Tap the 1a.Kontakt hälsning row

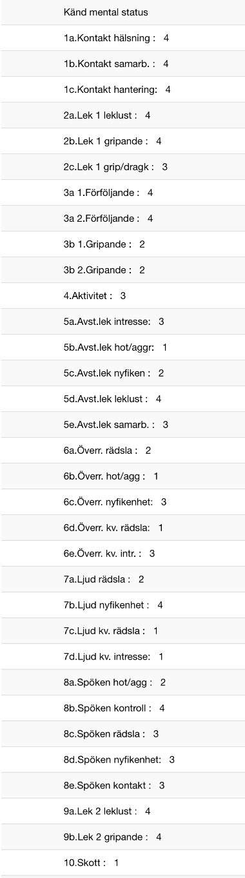[122, 38]
